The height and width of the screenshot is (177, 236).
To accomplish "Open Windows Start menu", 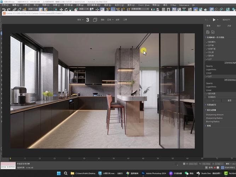I will (x=59, y=173).
